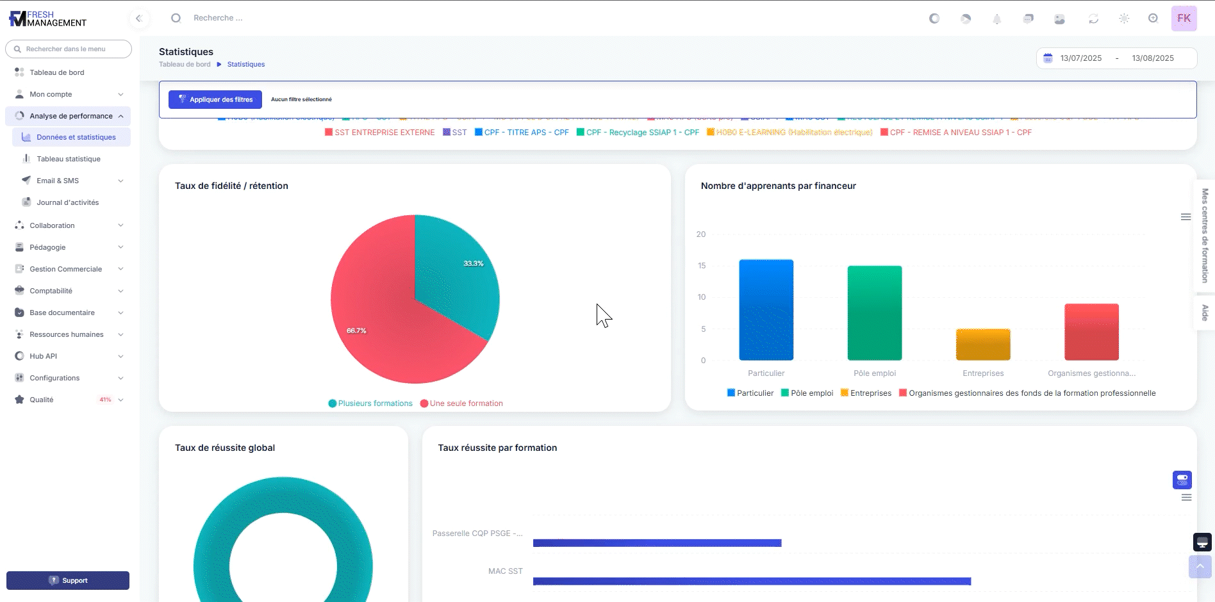
Task: Go to Journal d'activités
Action: [67, 202]
